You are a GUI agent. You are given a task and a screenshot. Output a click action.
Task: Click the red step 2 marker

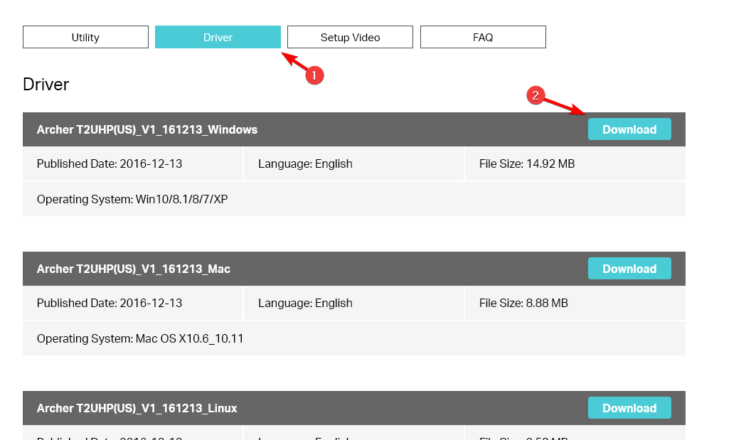coord(535,95)
